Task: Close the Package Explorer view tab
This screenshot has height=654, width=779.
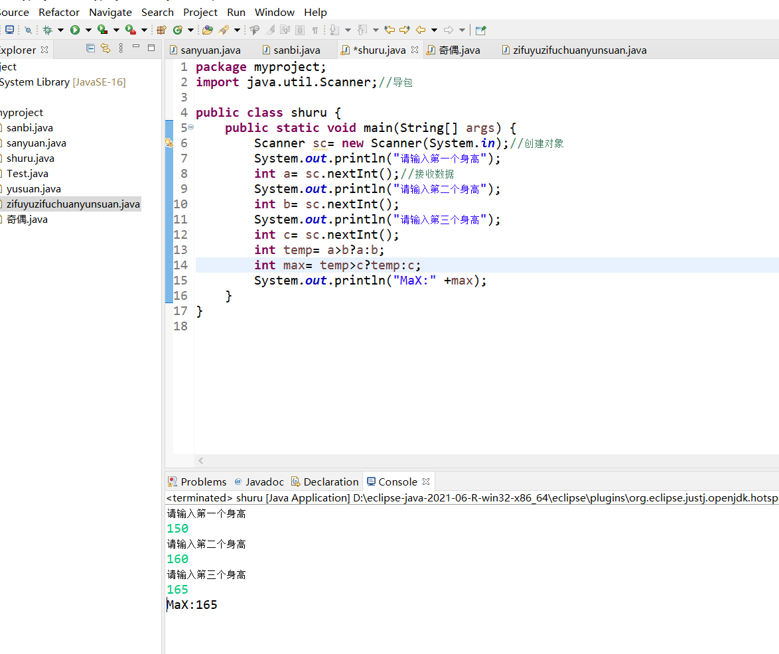Action: click(44, 50)
